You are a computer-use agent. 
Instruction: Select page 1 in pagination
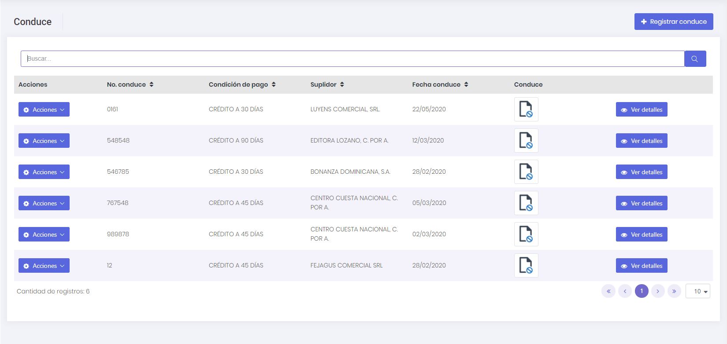[x=641, y=291]
